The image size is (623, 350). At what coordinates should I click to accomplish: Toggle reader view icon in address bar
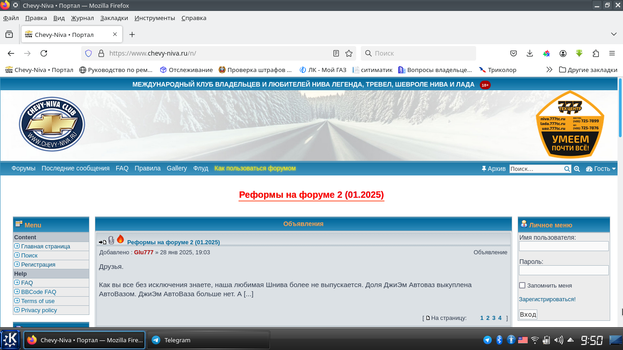tap(336, 53)
